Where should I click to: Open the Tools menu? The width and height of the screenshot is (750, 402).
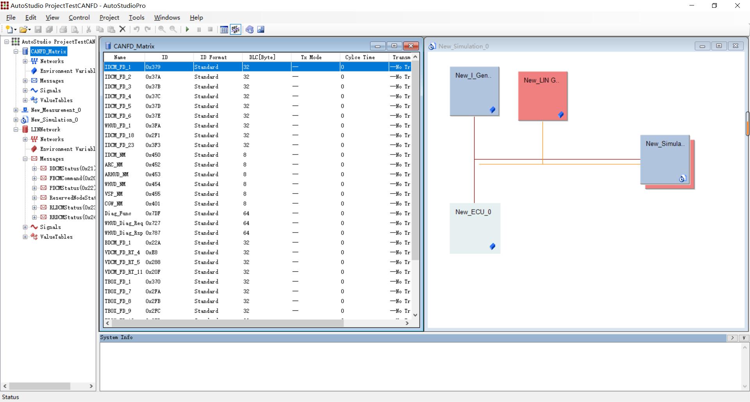(x=136, y=18)
